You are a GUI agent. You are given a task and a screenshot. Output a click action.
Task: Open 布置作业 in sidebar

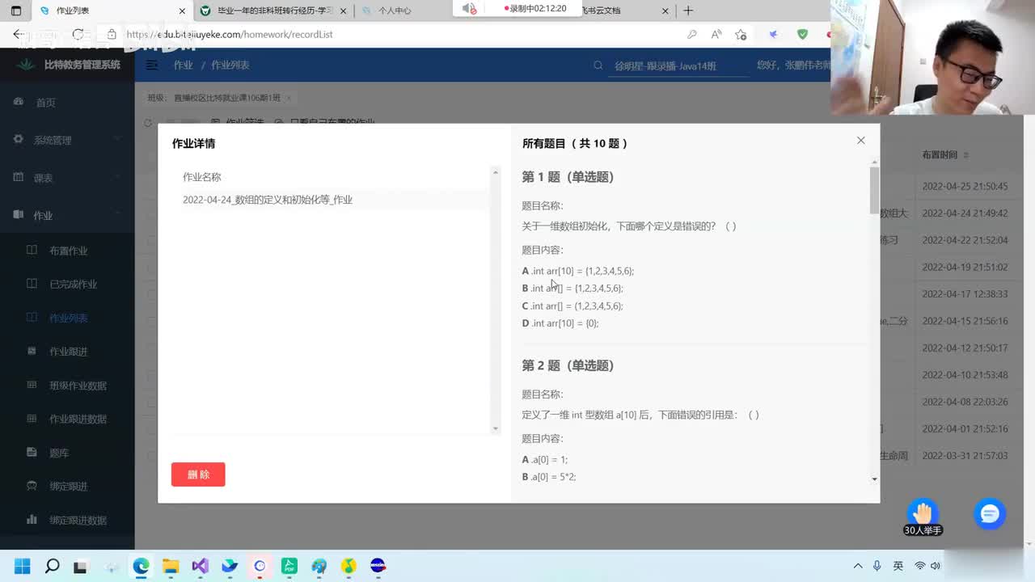[68, 251]
